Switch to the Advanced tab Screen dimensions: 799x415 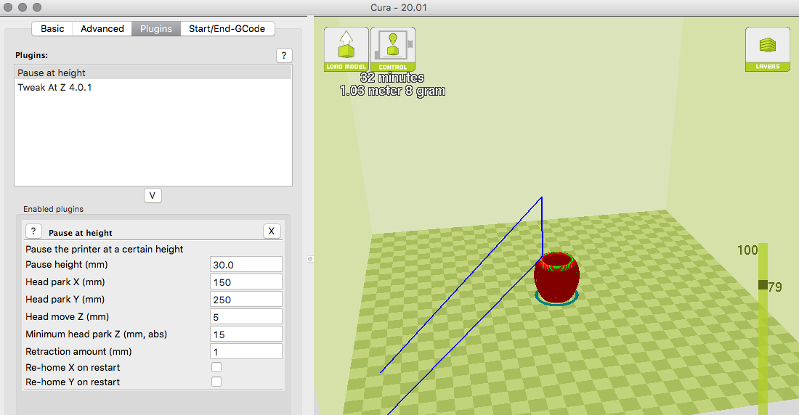(x=102, y=28)
